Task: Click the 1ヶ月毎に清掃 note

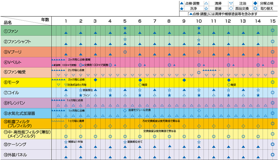Action: tap(76, 121)
